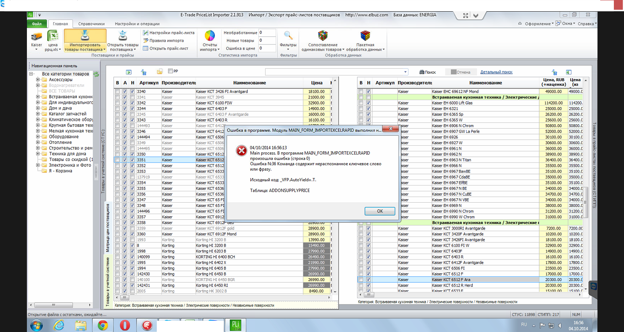Screen dimensions: 624x332
Task: Open 'Правила импорта' import rules
Action: tap(163, 41)
